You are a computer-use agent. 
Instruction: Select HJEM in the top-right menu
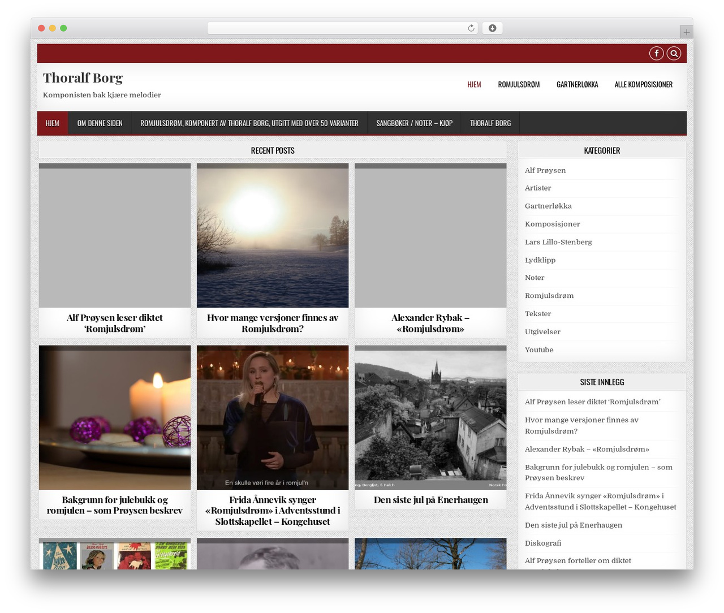click(474, 85)
